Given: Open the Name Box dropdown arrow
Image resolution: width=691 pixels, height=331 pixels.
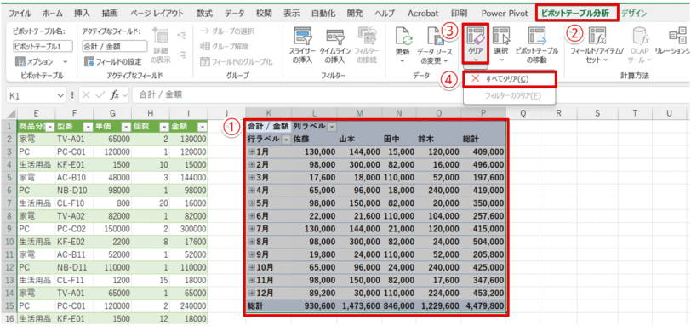Looking at the screenshot, I should tap(61, 94).
